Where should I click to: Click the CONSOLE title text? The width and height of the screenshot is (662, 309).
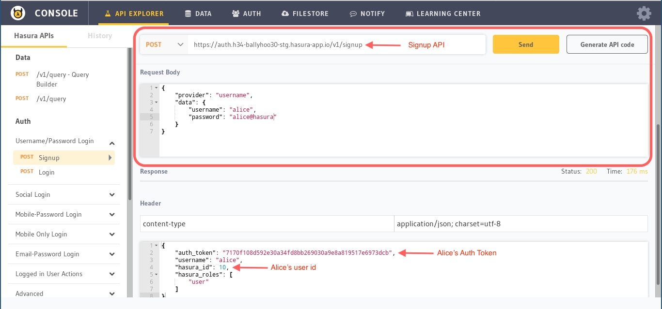coord(56,14)
